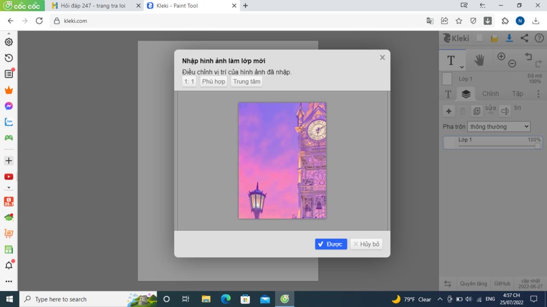Open Microsoft Edge from taskbar
This screenshot has width=547, height=307.
tap(226, 299)
